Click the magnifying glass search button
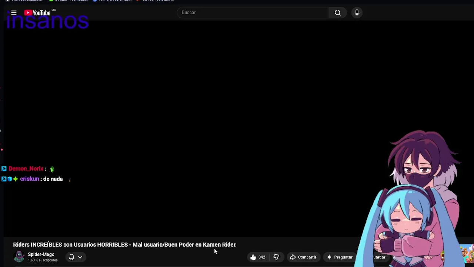 click(x=338, y=13)
